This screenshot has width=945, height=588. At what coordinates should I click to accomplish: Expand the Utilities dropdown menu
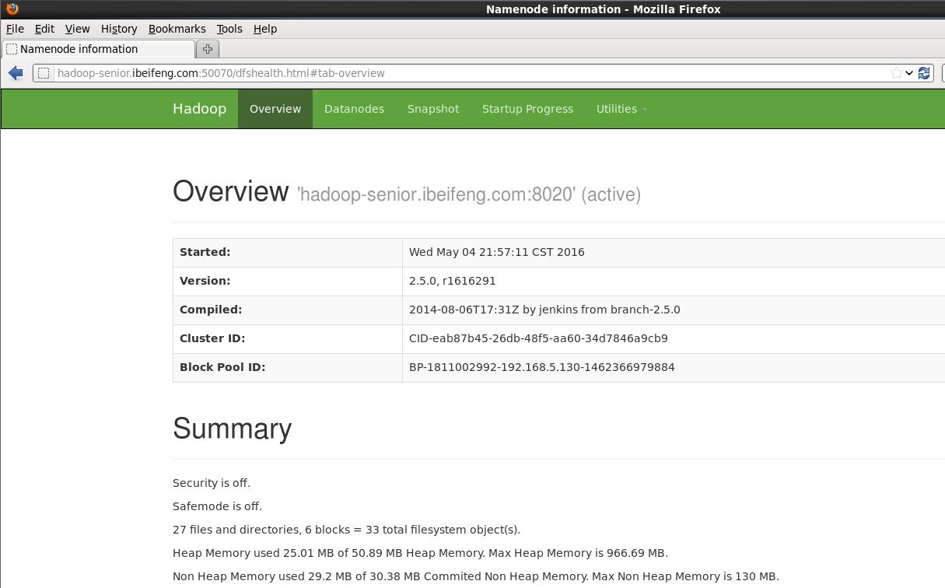click(621, 109)
